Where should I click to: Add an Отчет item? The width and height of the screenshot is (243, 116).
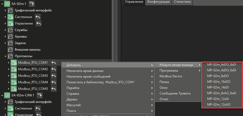point(178,99)
